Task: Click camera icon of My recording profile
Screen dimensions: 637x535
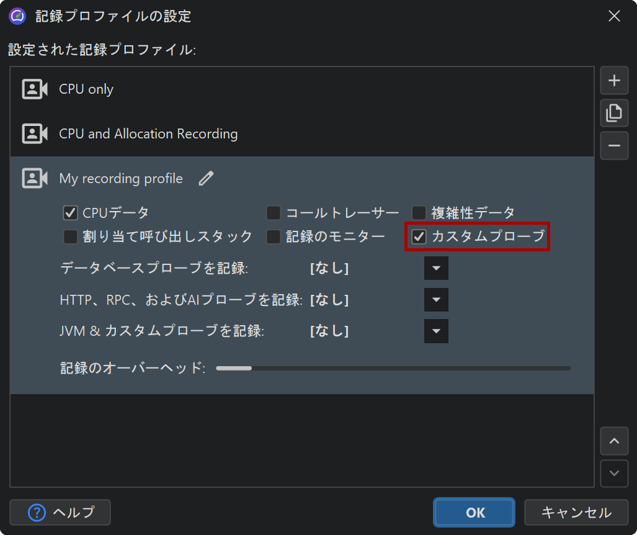Action: (x=35, y=178)
